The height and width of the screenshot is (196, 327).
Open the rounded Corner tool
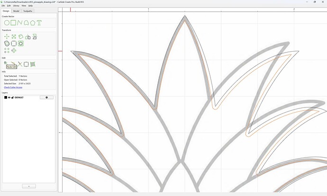tap(14, 44)
